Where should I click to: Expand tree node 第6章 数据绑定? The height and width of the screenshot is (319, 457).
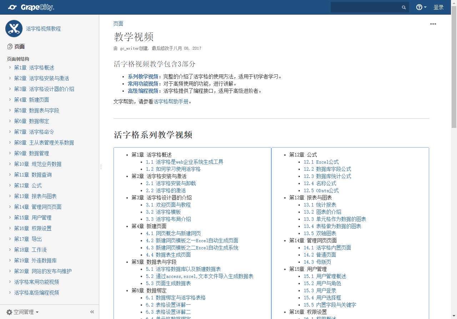pyautogui.click(x=10, y=121)
